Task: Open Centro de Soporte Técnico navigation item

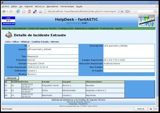Action: [x=42, y=29]
